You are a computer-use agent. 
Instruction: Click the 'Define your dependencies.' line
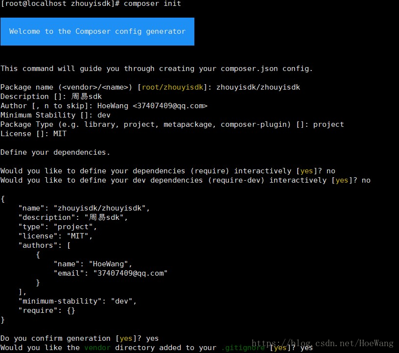[55, 152]
